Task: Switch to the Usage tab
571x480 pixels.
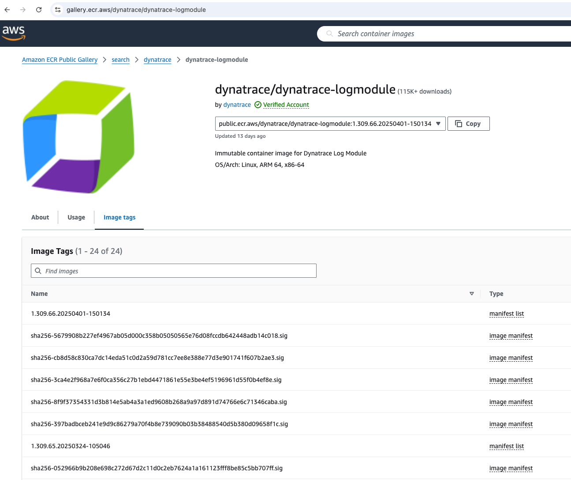Action: (76, 217)
